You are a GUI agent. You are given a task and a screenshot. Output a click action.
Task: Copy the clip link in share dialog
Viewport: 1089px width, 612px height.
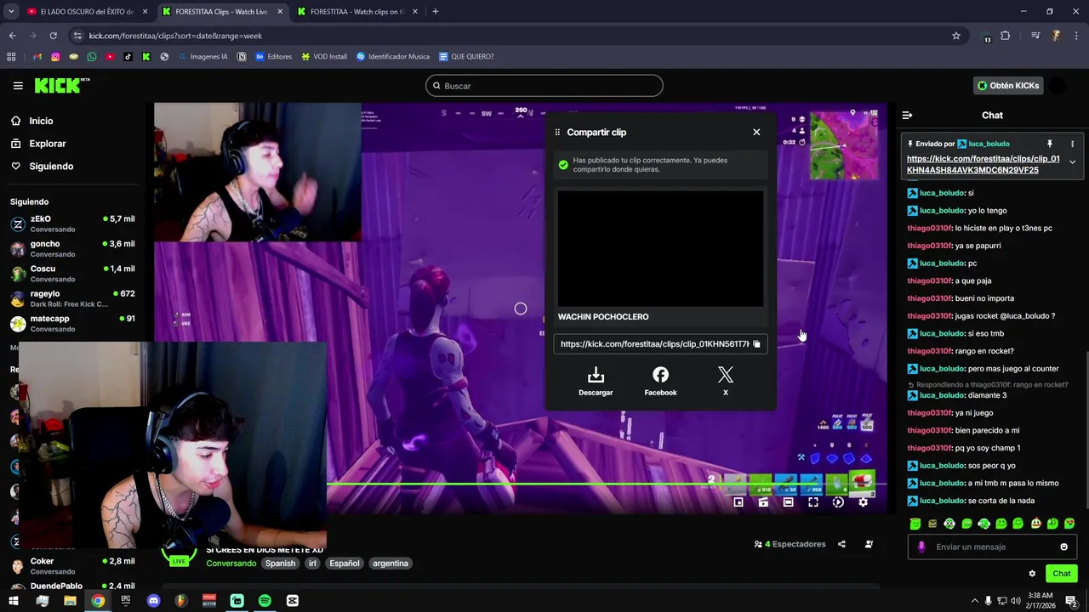point(756,344)
